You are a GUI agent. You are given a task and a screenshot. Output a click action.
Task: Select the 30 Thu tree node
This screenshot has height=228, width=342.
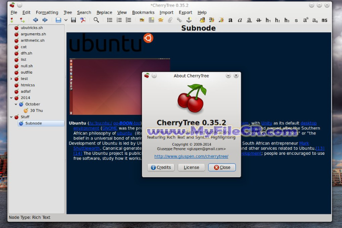37,111
